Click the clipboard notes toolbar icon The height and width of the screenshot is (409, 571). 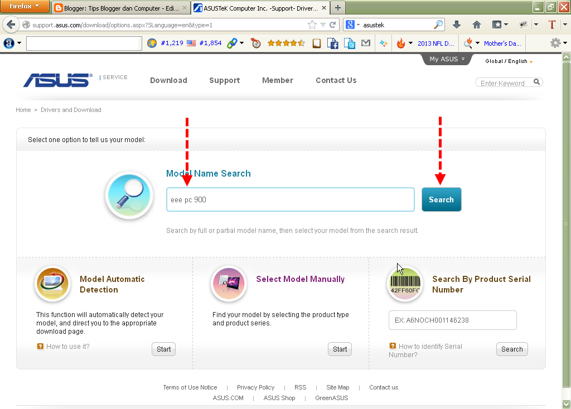(x=317, y=43)
